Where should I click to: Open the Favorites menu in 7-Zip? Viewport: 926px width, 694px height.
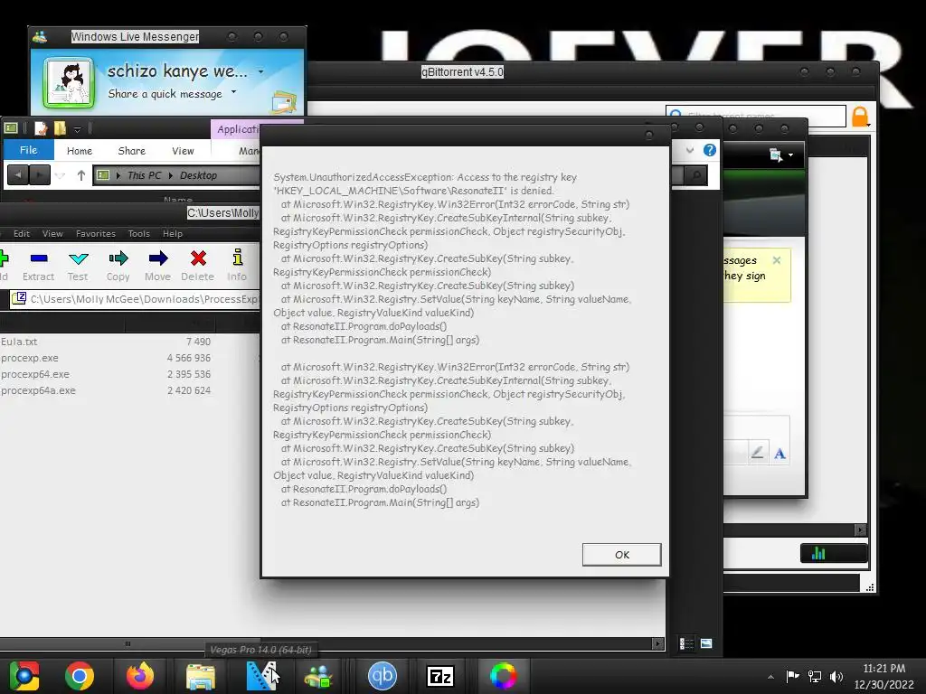[96, 234]
